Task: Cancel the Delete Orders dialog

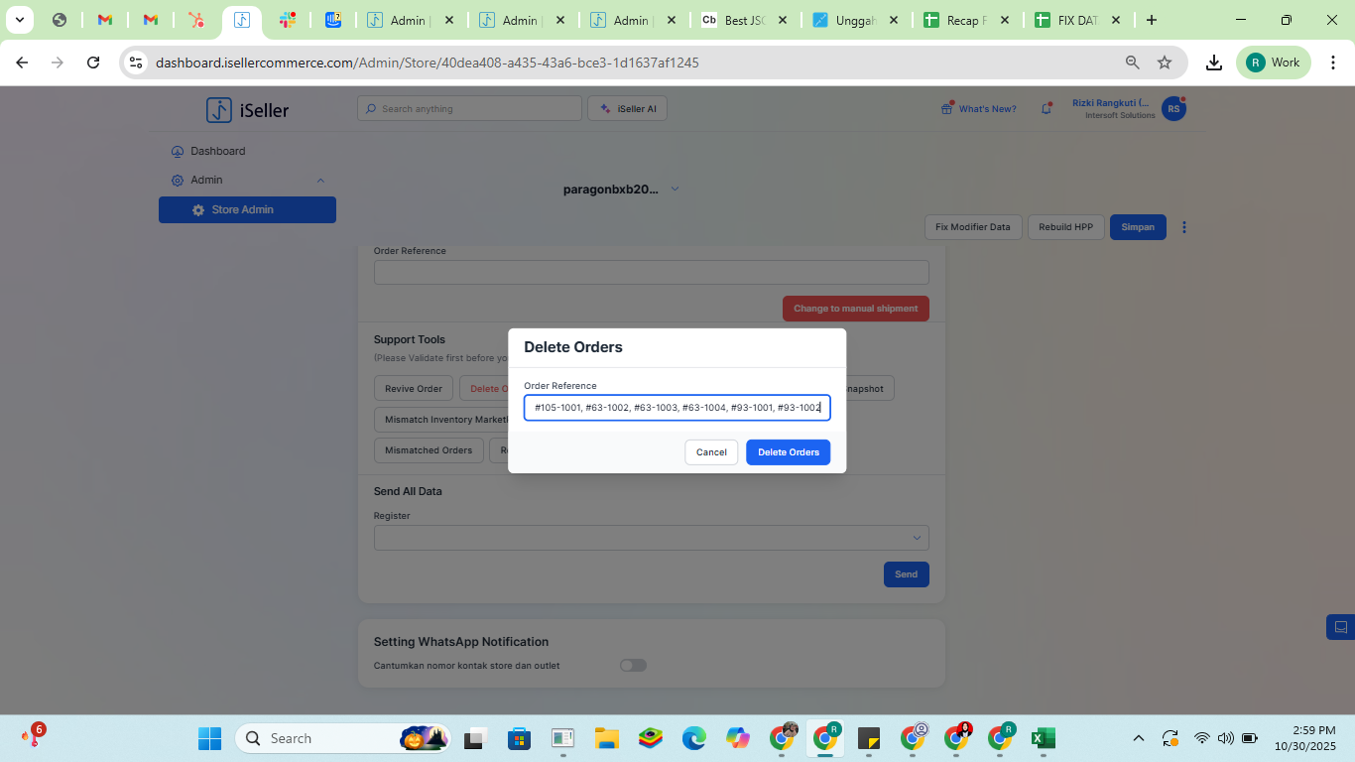Action: 711,452
